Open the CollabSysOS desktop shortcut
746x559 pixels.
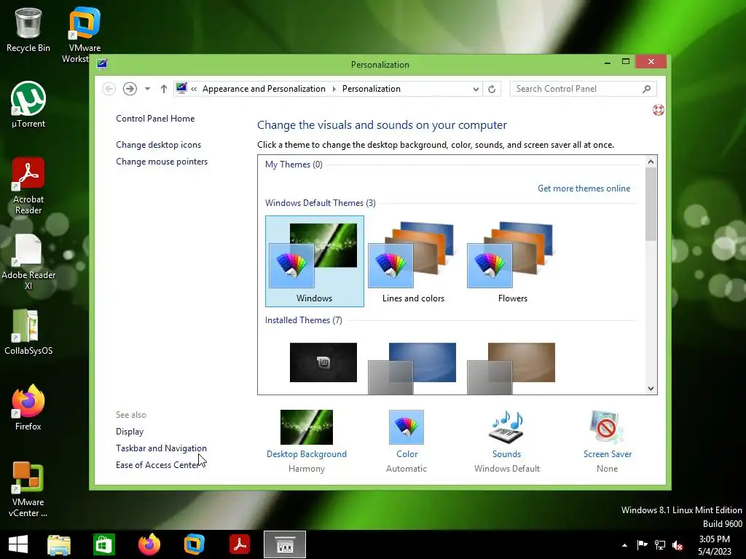tap(28, 332)
